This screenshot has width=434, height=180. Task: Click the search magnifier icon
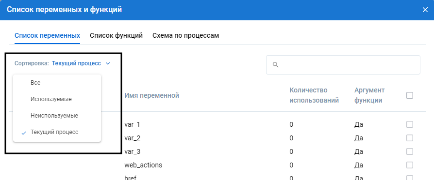coord(275,65)
